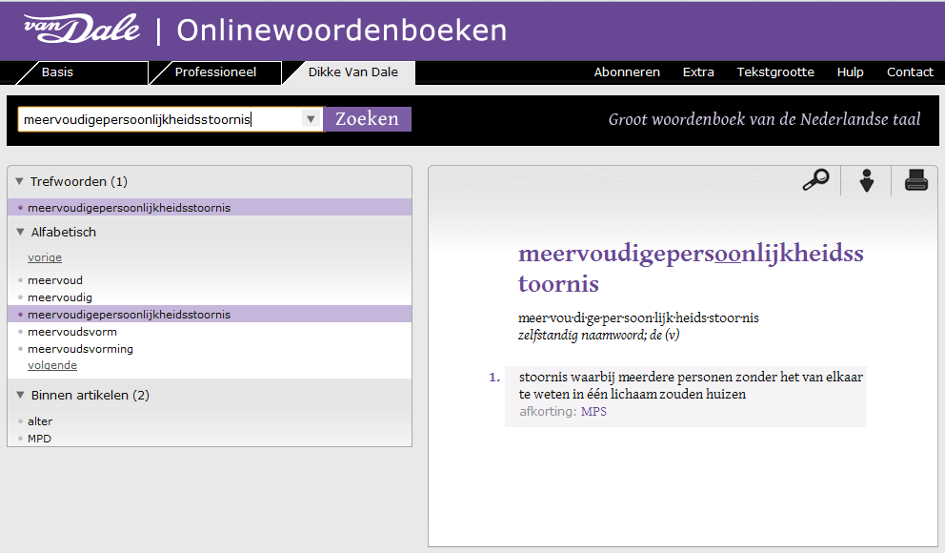Viewport: 945px width, 553px height.
Task: Select meervoud in the alphabetical list
Action: click(55, 279)
